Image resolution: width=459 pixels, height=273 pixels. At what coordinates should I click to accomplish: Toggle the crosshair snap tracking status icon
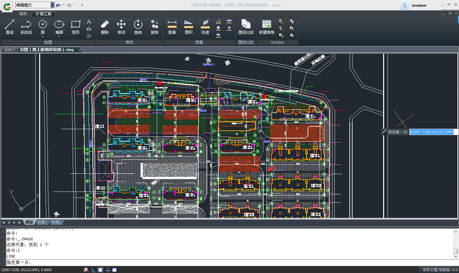(x=107, y=269)
